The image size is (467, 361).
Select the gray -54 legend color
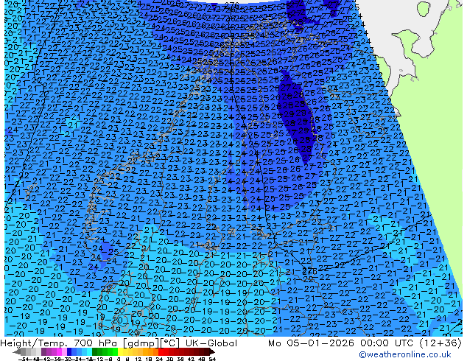tap(23, 351)
